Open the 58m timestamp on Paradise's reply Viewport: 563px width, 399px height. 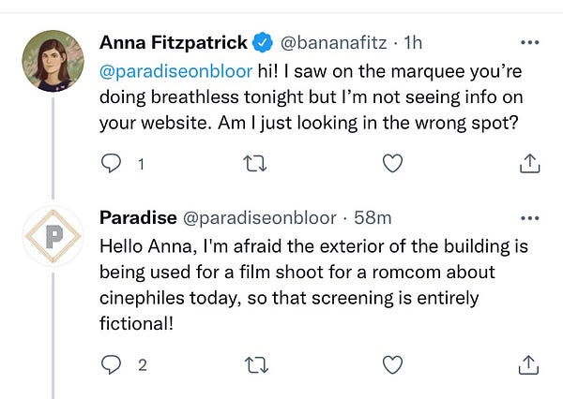373,217
